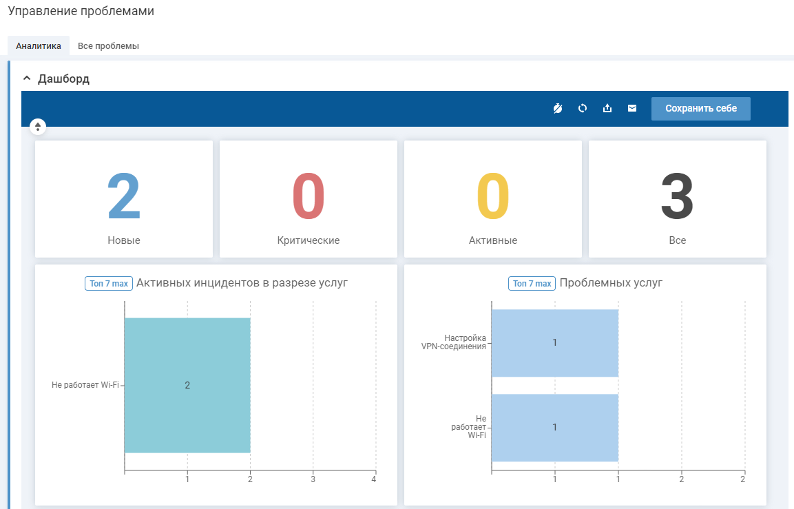Screen dimensions: 794x509
Task: Click the Сохранить себе button
Action: coord(700,108)
